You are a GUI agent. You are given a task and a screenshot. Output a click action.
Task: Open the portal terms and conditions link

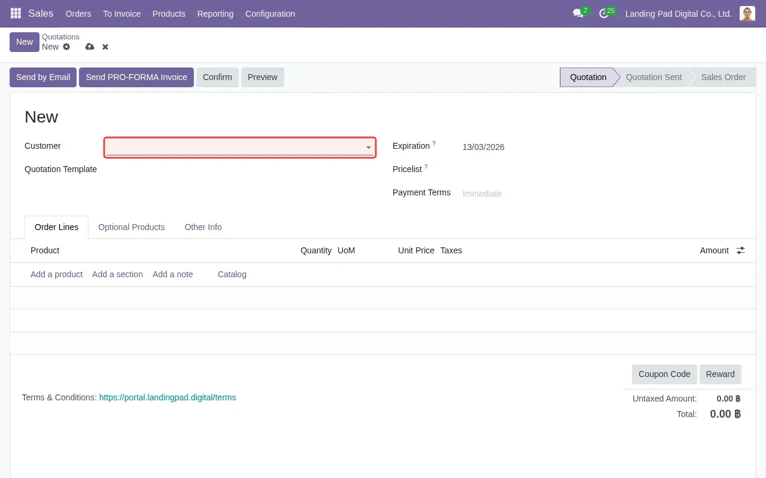168,397
